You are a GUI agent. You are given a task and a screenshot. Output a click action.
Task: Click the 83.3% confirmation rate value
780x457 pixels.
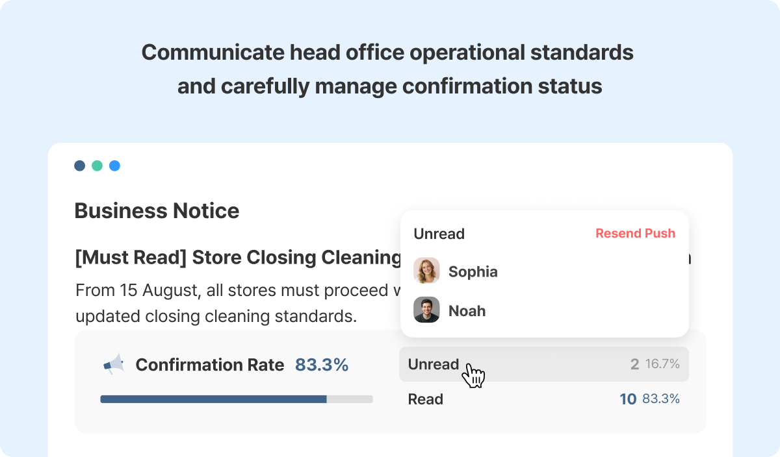[322, 365]
